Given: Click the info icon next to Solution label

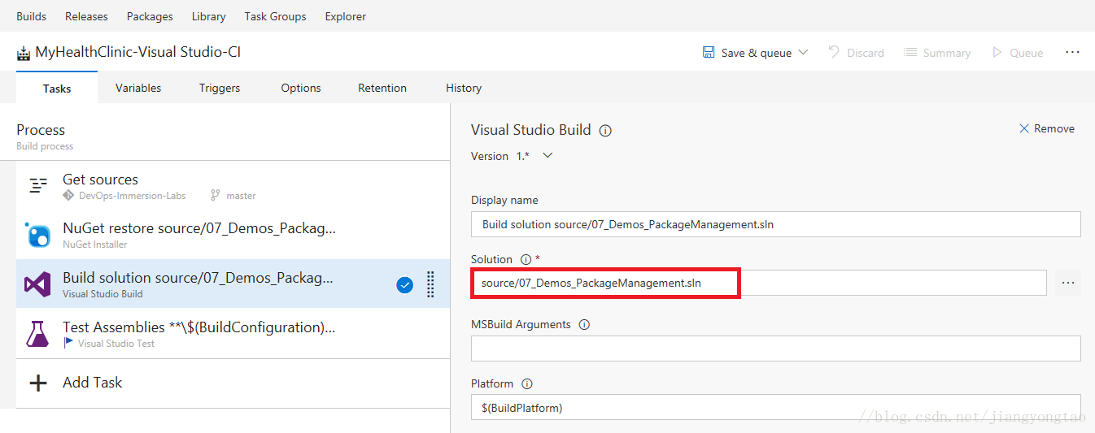Looking at the screenshot, I should 526,260.
